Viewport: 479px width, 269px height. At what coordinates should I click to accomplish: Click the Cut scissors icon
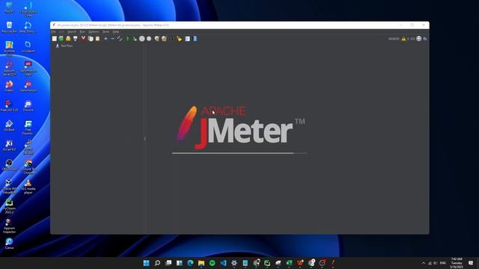pyautogui.click(x=83, y=39)
